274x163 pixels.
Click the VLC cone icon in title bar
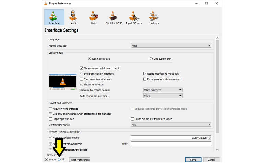(46, 3)
